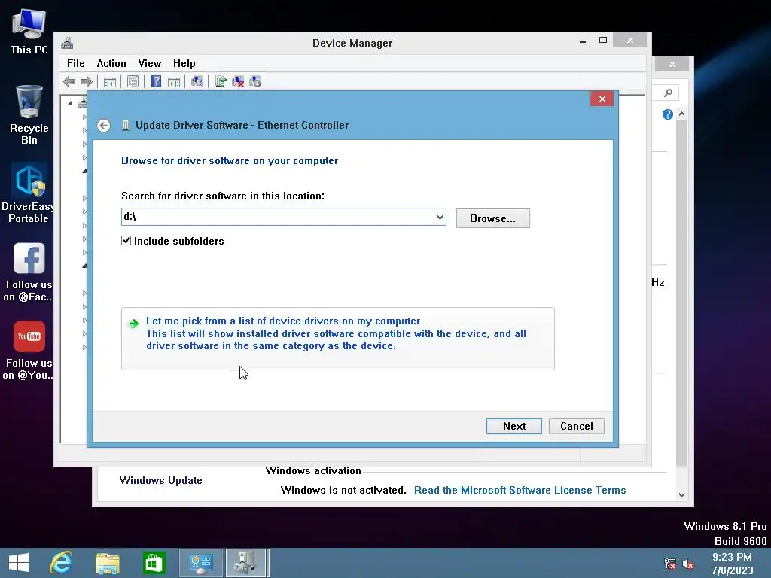The width and height of the screenshot is (771, 578).
Task: Click the Windows Update link in System window
Action: pos(161,480)
